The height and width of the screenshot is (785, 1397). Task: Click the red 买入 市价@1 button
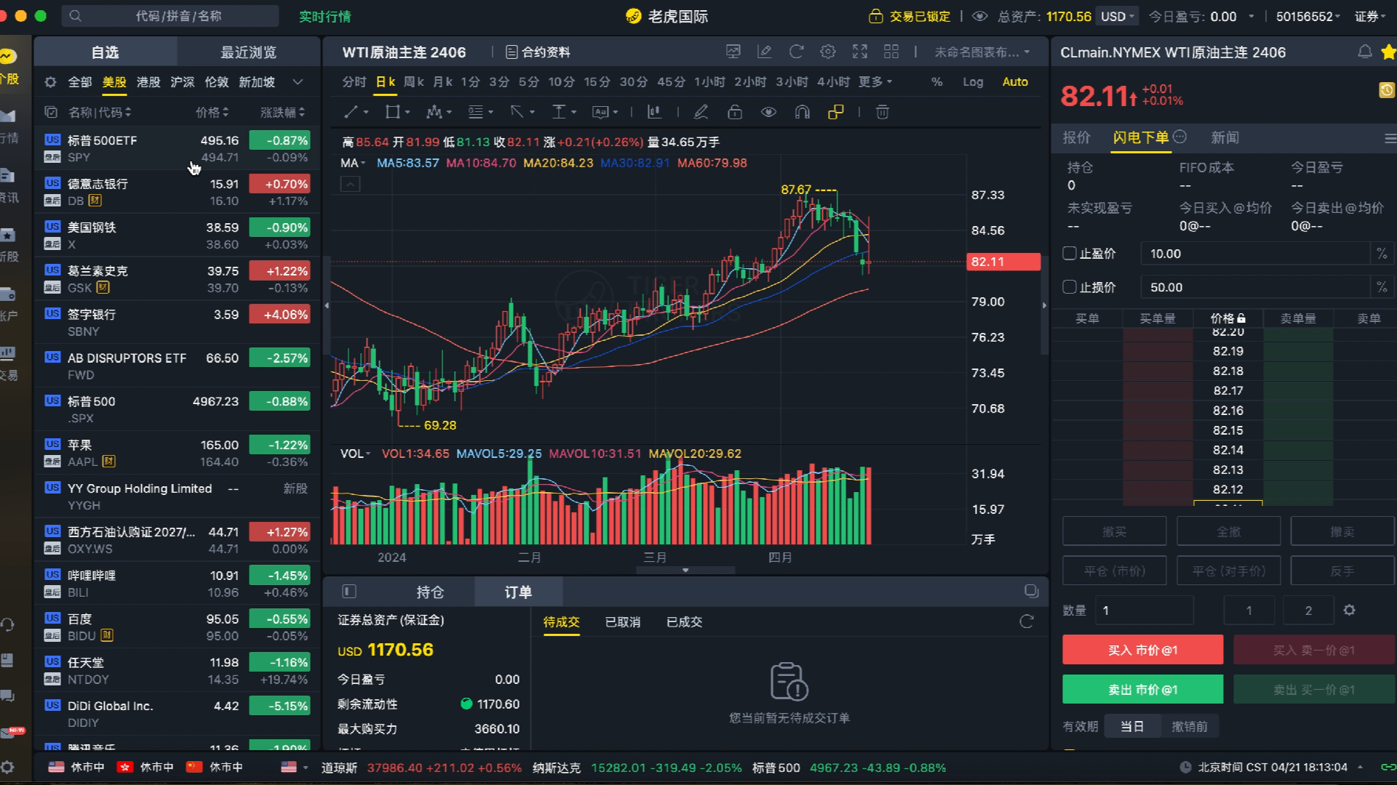(1142, 649)
